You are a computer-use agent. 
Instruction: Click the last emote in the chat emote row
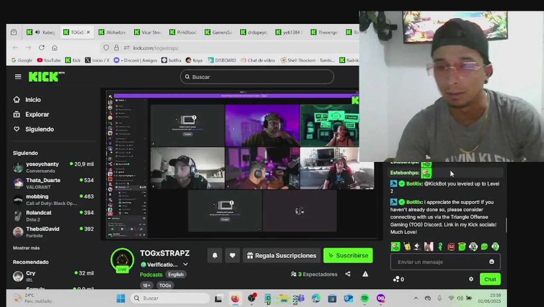coord(495,246)
